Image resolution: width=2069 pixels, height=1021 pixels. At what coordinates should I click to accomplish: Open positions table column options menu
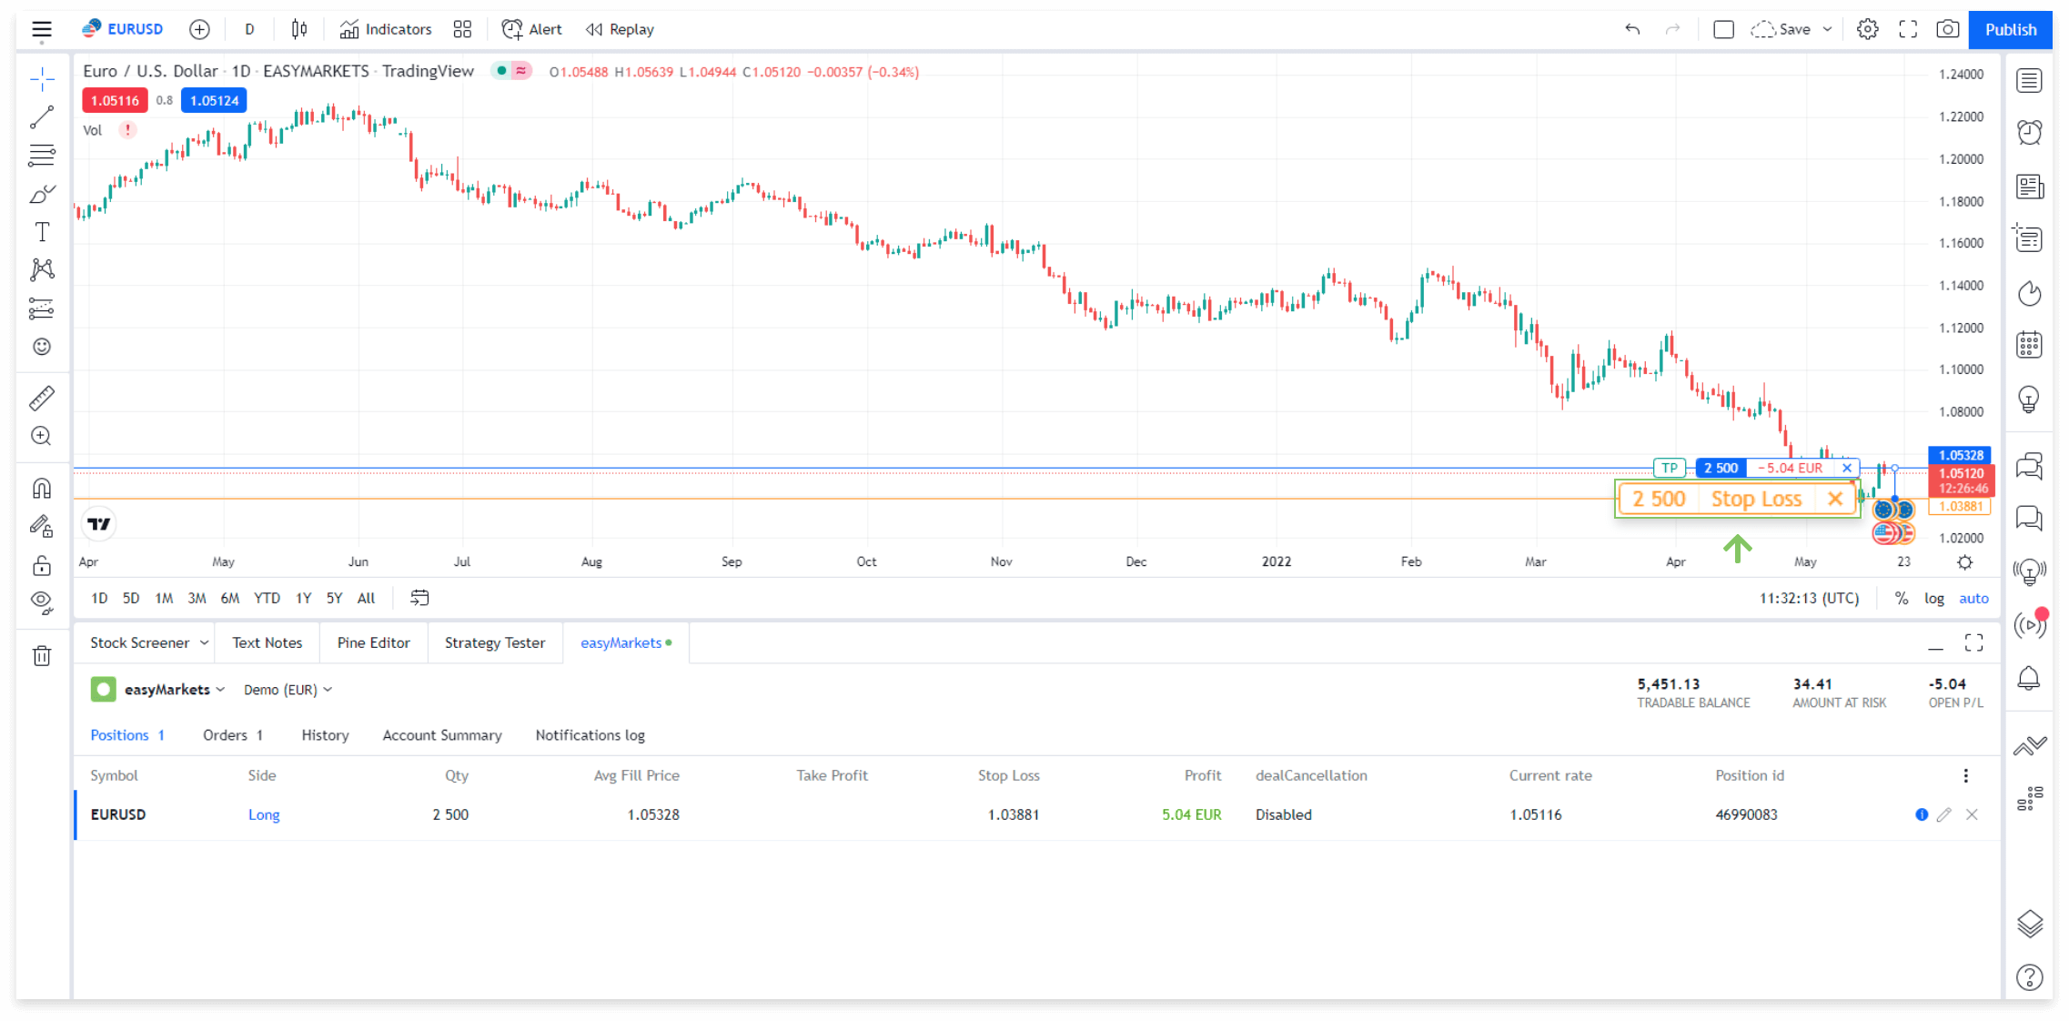pyautogui.click(x=1965, y=775)
